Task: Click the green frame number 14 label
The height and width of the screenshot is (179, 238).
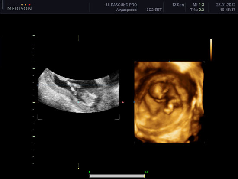Action: point(146,172)
